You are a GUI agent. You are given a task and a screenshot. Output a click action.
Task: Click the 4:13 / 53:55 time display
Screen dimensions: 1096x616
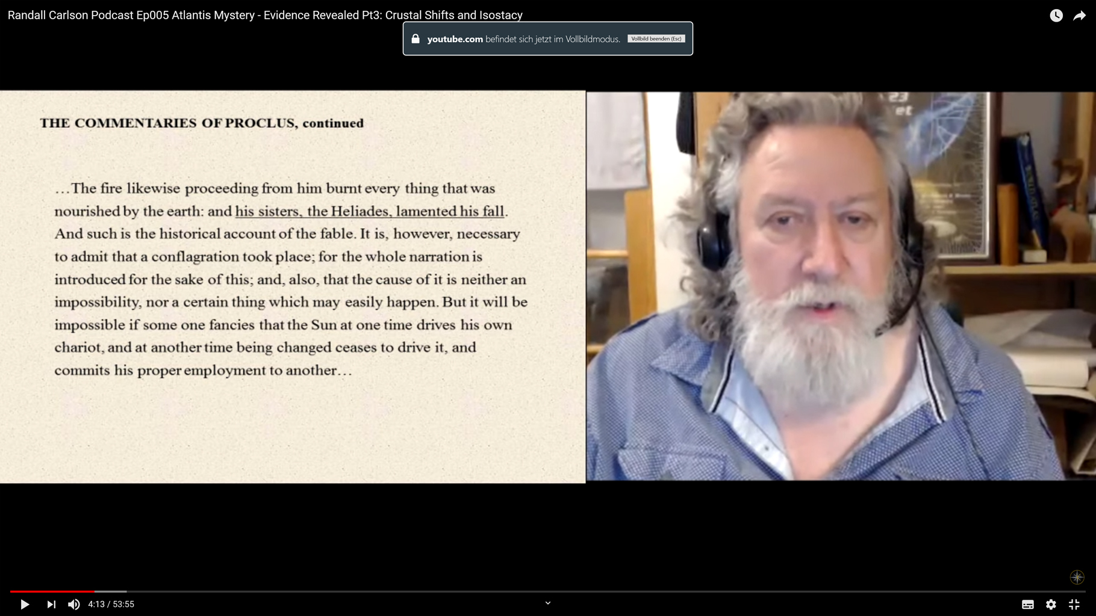point(111,604)
